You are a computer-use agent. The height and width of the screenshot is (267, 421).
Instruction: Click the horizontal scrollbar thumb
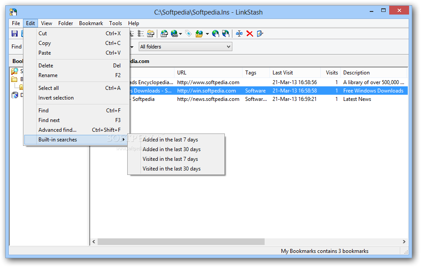[181, 241]
